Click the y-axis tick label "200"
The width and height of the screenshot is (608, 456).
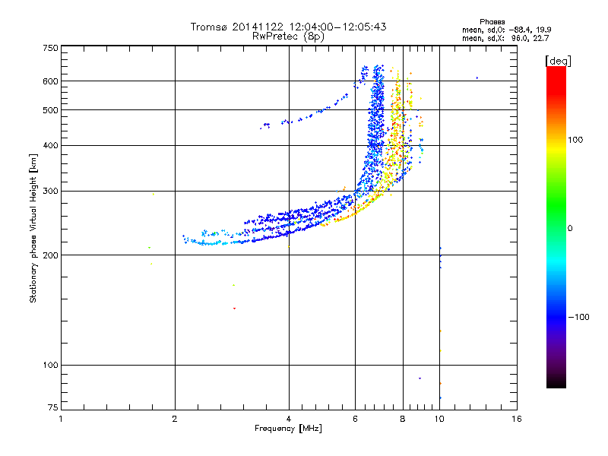click(x=50, y=255)
